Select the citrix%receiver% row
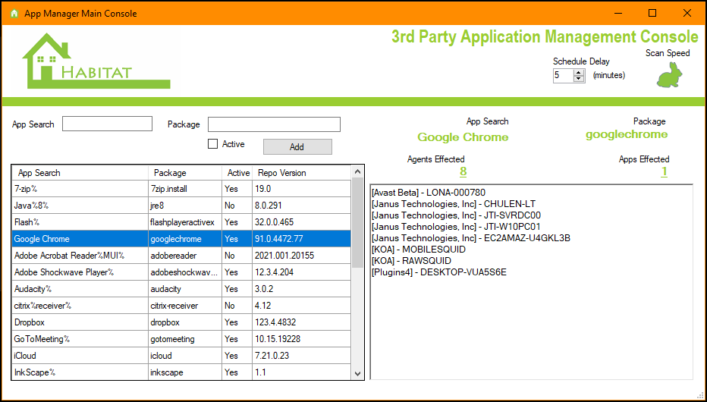The width and height of the screenshot is (707, 402). click(x=181, y=306)
